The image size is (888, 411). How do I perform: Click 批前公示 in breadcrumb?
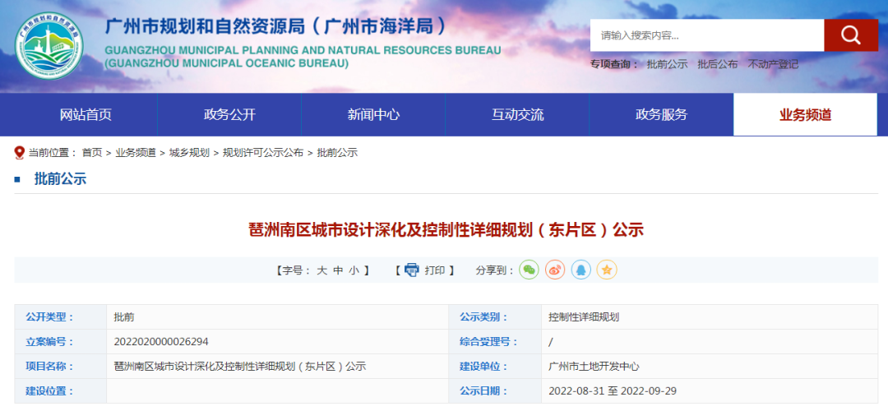(337, 153)
